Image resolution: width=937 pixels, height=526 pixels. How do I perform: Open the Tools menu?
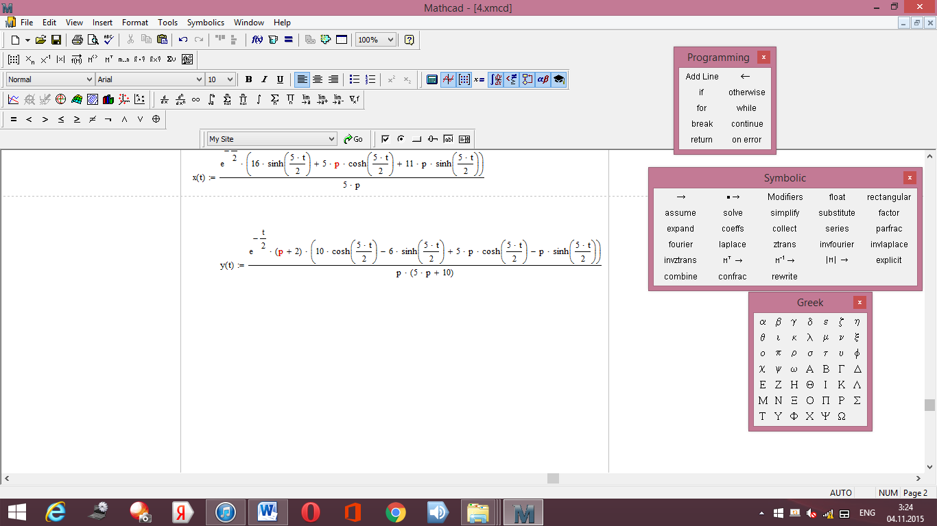point(167,23)
